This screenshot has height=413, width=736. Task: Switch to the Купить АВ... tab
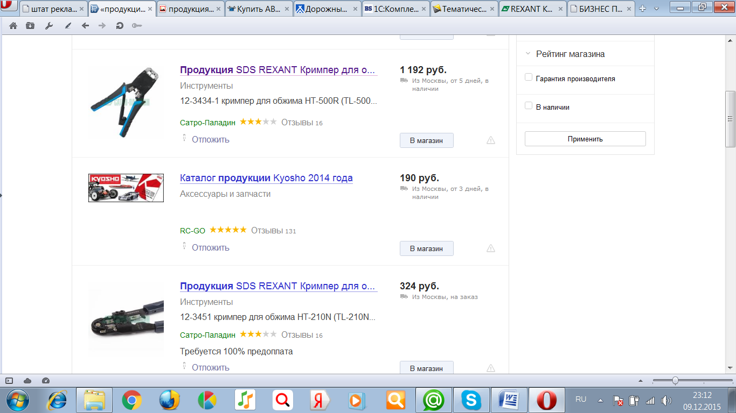coord(259,9)
